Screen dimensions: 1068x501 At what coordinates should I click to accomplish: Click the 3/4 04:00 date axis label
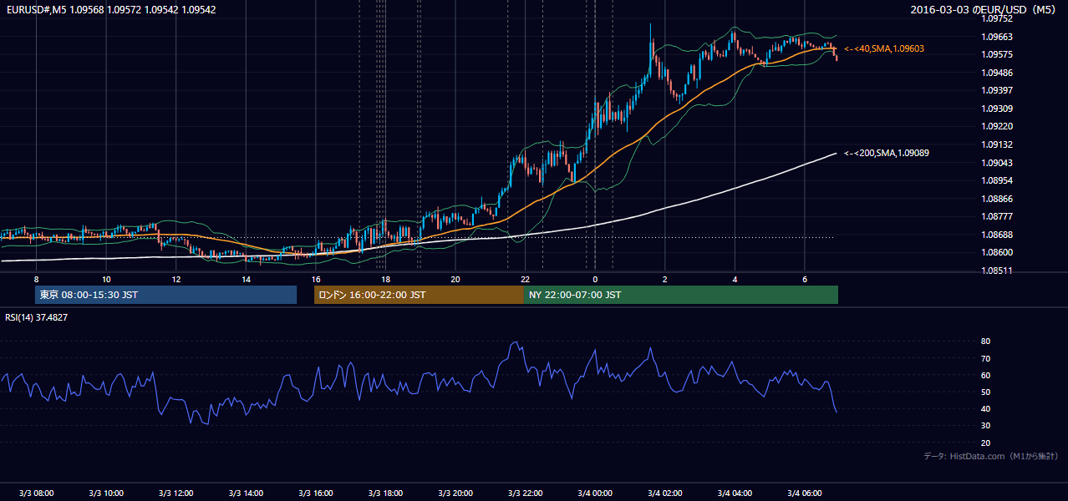point(735,493)
